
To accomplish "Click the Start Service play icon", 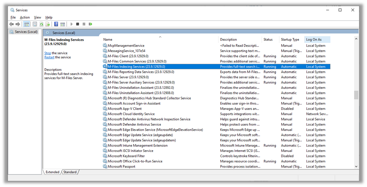I will tap(71, 24).
